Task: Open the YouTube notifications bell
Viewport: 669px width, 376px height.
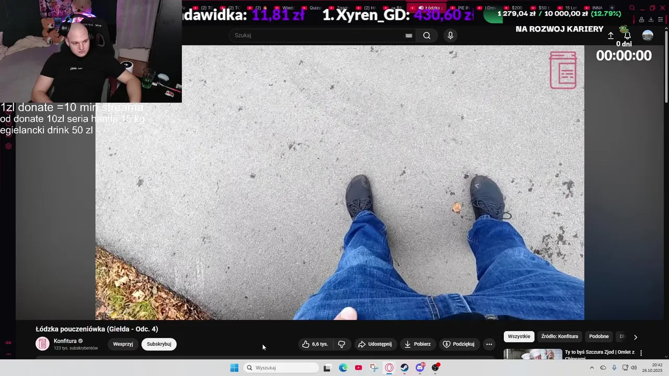Action: 628,36
